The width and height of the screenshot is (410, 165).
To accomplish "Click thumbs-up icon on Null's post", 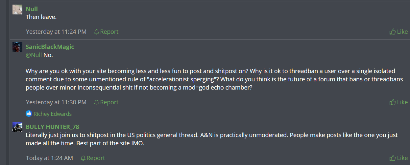I will pos(393,32).
